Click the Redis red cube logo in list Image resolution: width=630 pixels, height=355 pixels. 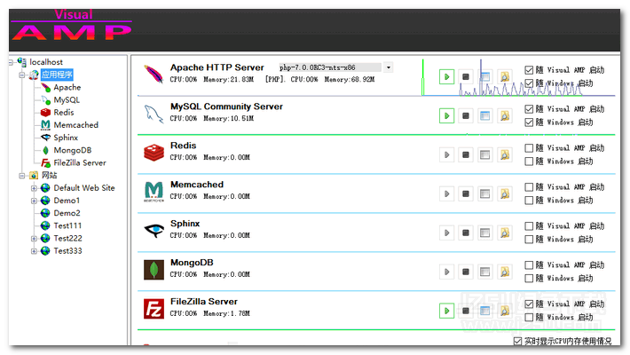(x=154, y=153)
